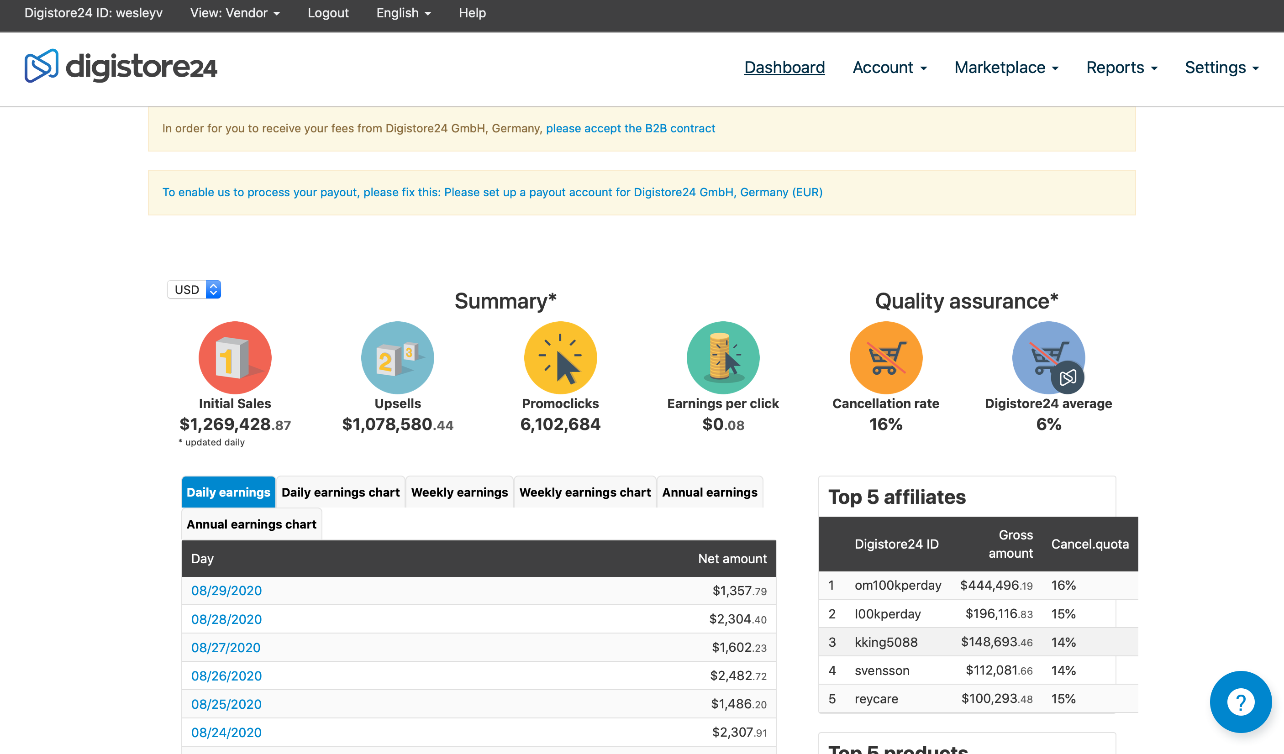
Task: Open the 08/27/2020 day link
Action: click(226, 648)
